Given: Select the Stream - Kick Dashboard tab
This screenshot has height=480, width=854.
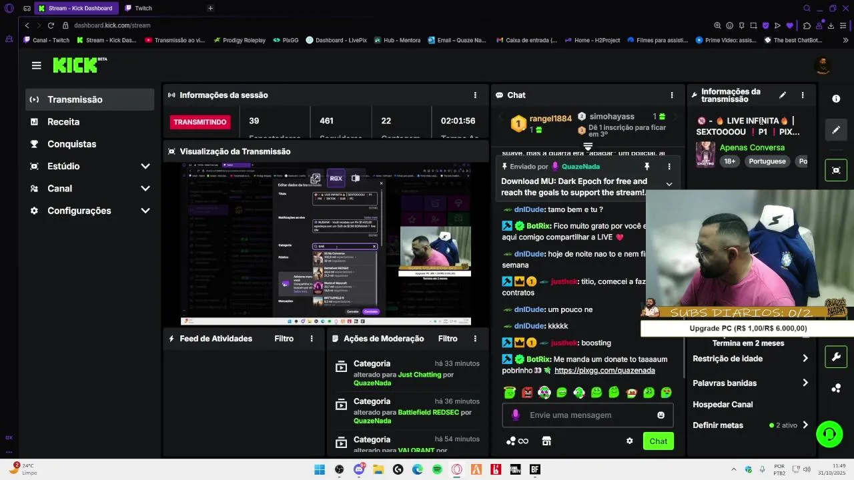Looking at the screenshot, I should point(75,8).
